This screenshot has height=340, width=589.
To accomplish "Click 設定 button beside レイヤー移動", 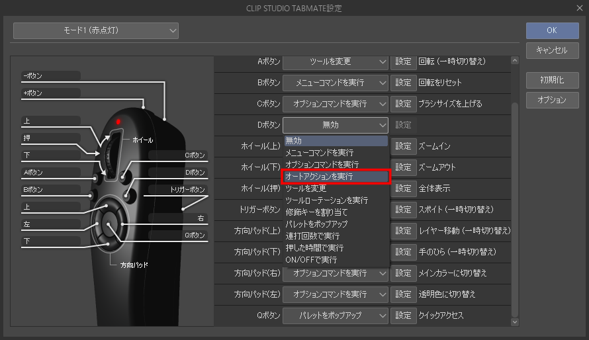I will tap(404, 230).
